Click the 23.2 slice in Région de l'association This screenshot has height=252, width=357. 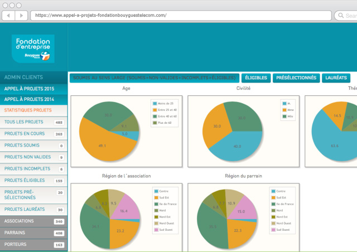click(120, 231)
